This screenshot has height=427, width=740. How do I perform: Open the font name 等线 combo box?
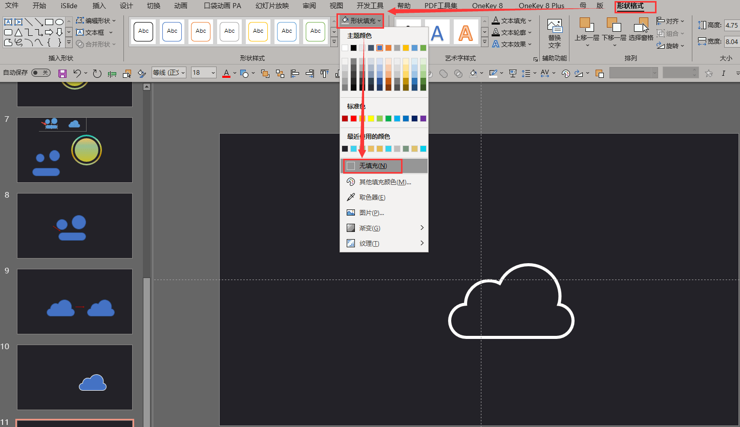pos(169,73)
